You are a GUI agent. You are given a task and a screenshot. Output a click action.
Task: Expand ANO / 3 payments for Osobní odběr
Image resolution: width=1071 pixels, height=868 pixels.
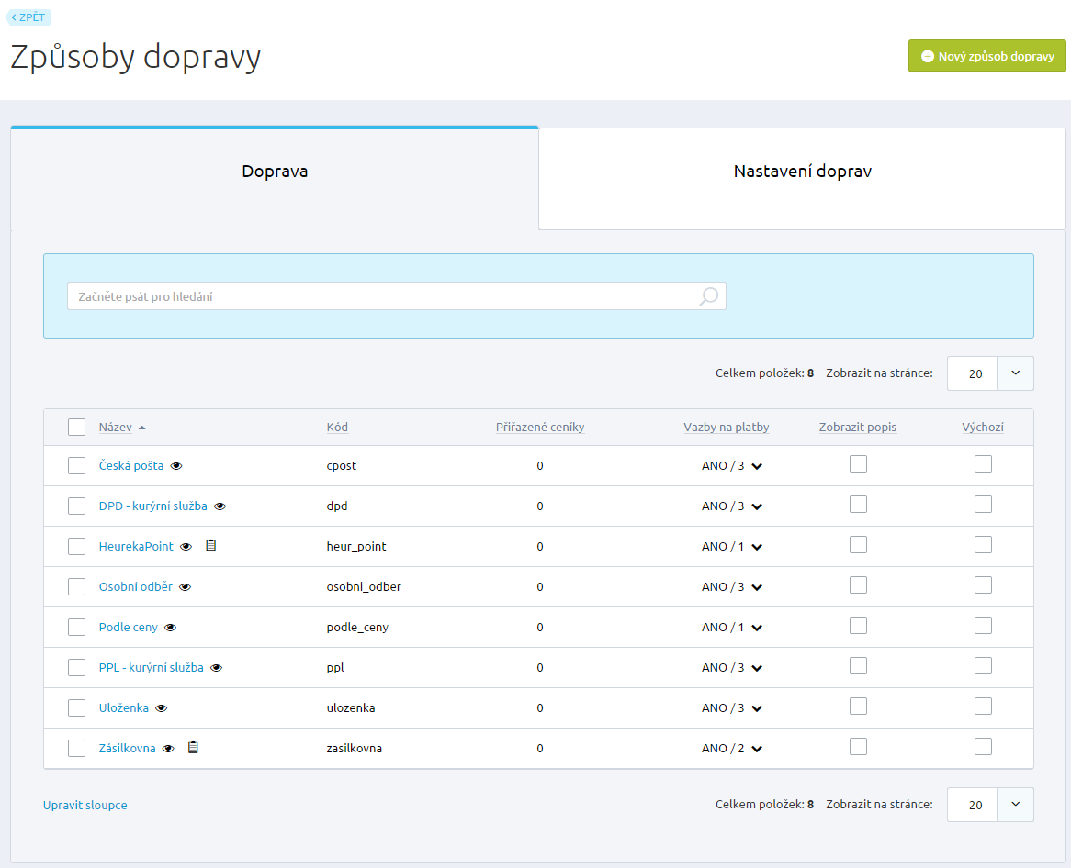point(757,587)
